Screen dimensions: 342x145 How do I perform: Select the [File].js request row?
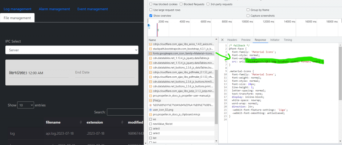[181, 100]
